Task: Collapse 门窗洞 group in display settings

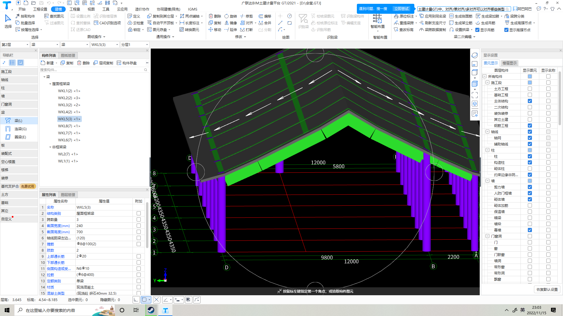Action: coord(488,236)
